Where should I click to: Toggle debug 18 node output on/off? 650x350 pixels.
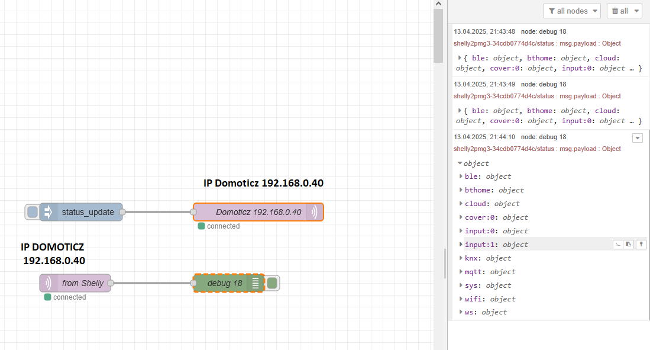point(272,283)
